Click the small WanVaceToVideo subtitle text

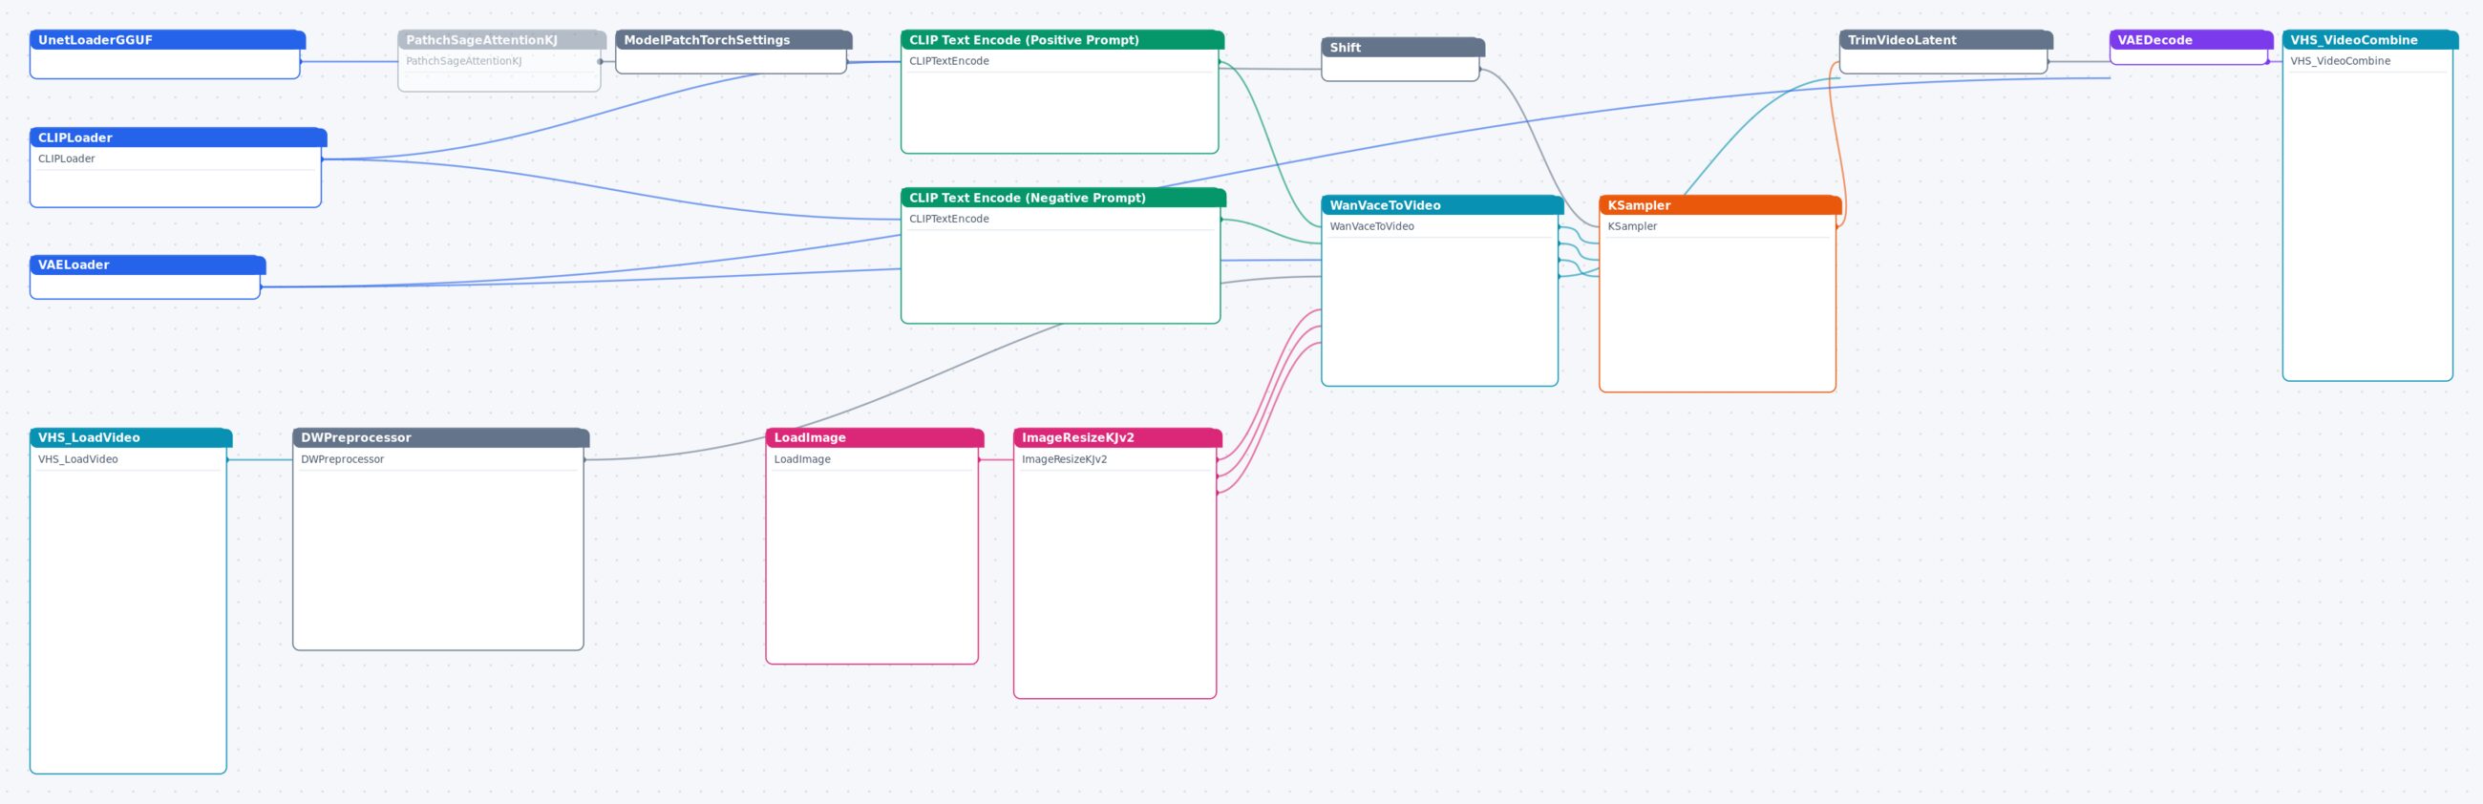pos(1371,226)
